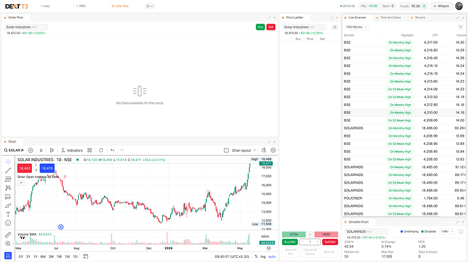
Task: Expand the Chart panel to fullscreen
Action: 269,142
